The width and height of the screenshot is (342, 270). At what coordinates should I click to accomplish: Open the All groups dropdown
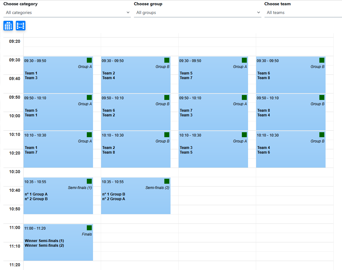point(198,12)
